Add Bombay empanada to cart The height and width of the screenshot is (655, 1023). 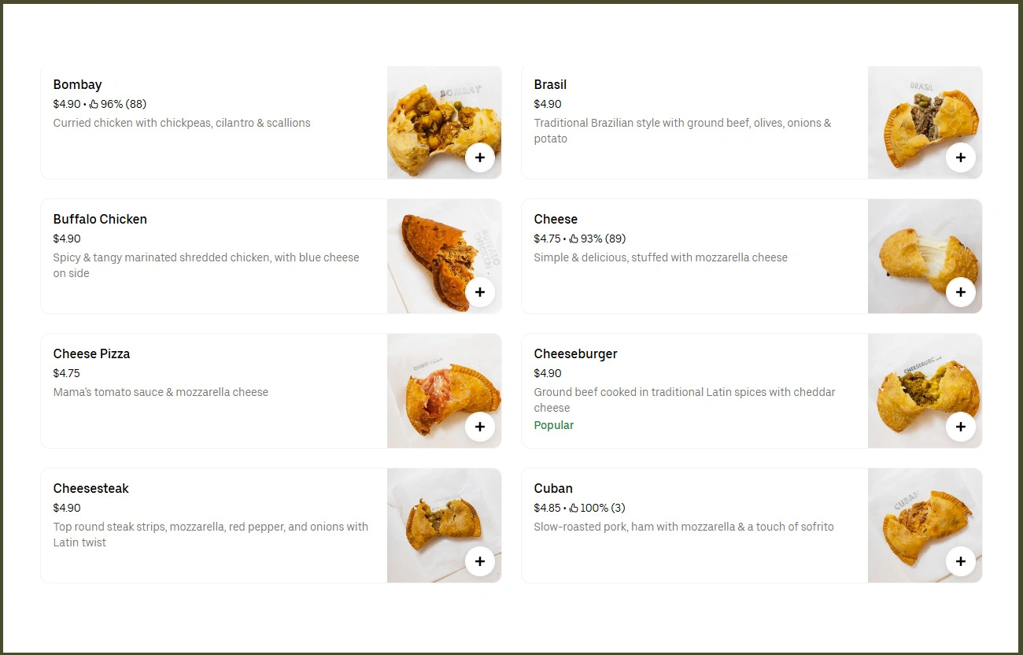coord(480,158)
